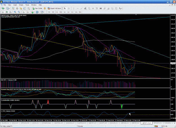Select the Crosshair tool
This screenshot has width=176, height=128.
(x=69, y=8)
